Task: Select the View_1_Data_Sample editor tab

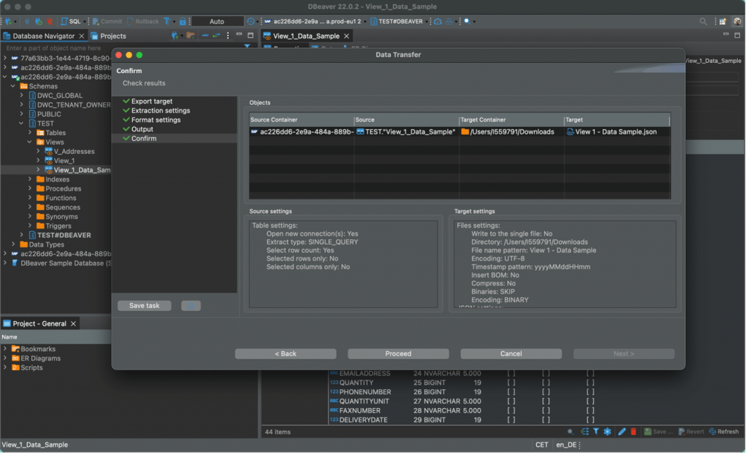Action: (x=306, y=36)
